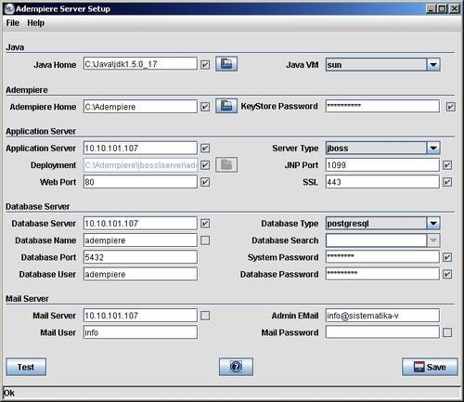Close the Adempiere Server Setup window
Screen dimensions: 464x402
pyautogui.click(x=455, y=8)
